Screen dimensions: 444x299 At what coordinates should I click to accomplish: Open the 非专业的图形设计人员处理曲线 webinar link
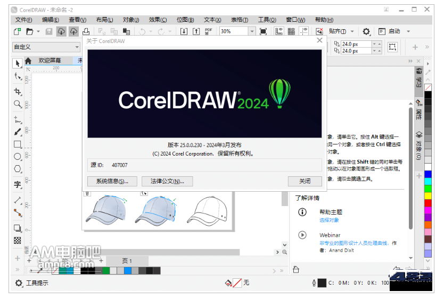(x=353, y=243)
